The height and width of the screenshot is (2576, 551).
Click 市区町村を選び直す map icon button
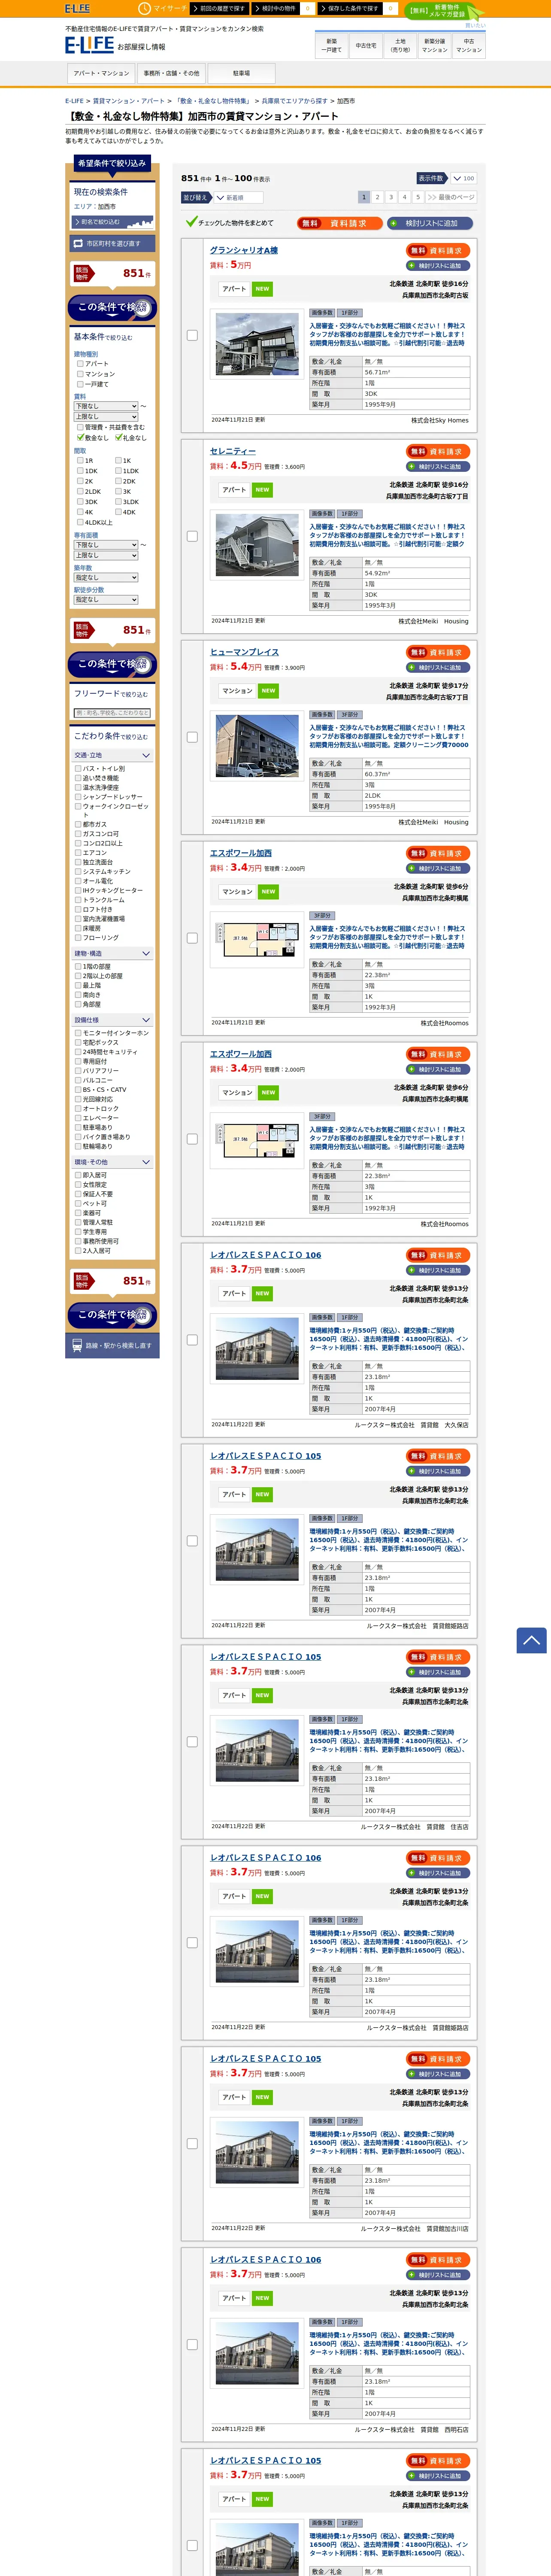point(112,243)
